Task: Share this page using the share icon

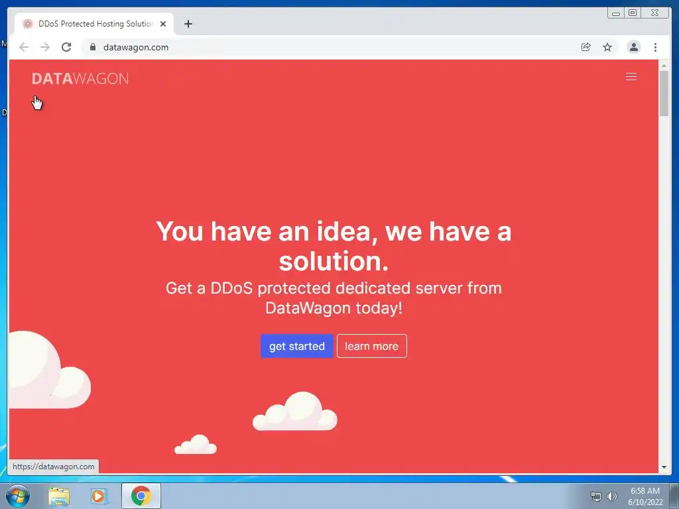Action: [x=586, y=47]
